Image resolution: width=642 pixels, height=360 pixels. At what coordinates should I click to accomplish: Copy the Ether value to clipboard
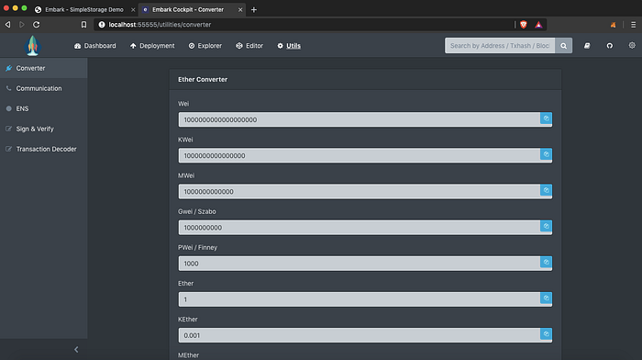tap(546, 298)
